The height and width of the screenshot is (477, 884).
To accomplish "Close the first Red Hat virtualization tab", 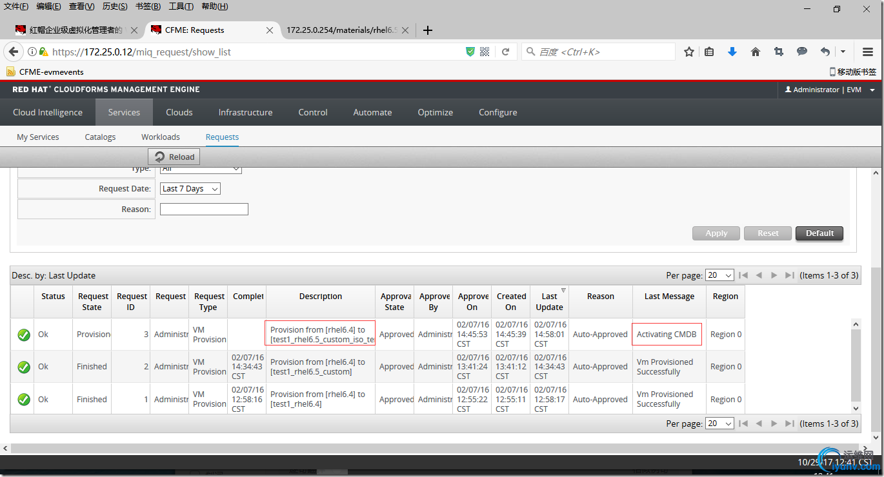I will click(134, 30).
